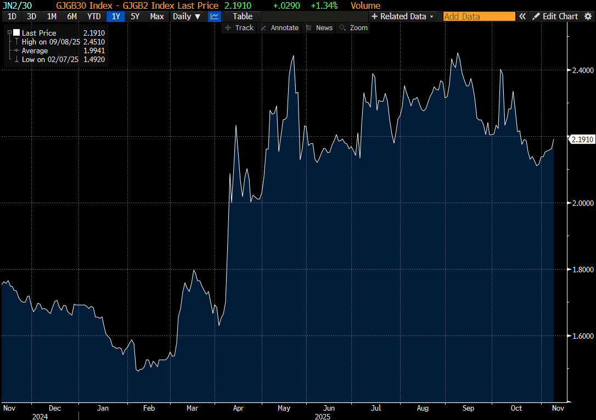Enable the Track crosshair tool

click(239, 27)
